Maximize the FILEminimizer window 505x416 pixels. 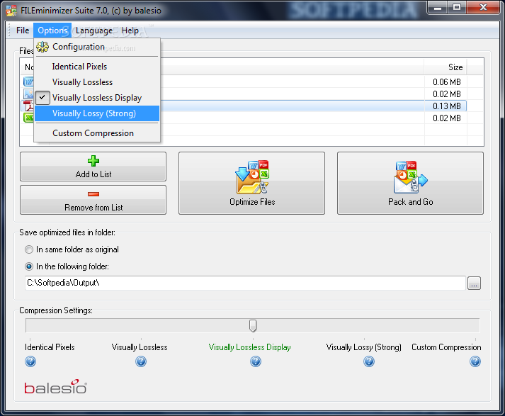coord(456,8)
